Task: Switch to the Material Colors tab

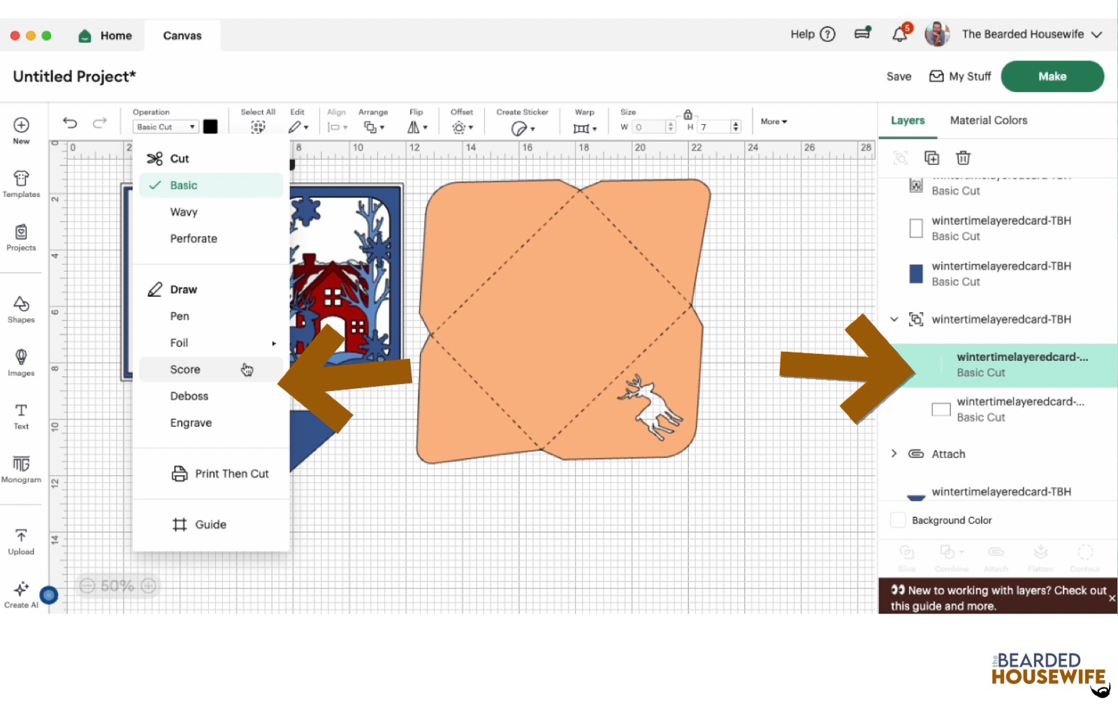Action: [x=988, y=120]
